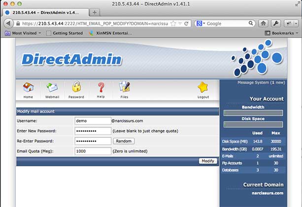302x207 pixels.
Task: Click the DirectAdmin logo
Action: (x=71, y=59)
